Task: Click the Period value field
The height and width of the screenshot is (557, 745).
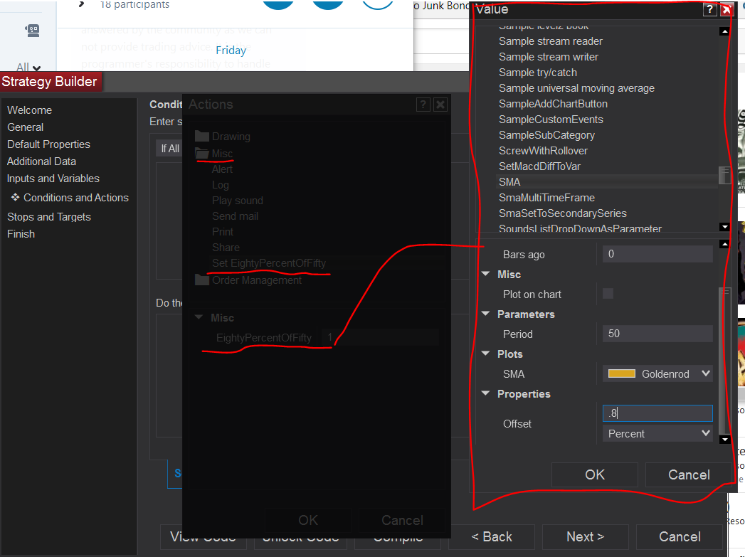Action: click(x=657, y=334)
